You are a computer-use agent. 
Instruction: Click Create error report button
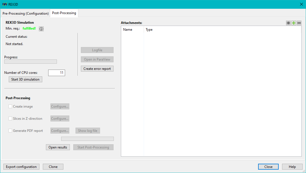click(x=97, y=69)
